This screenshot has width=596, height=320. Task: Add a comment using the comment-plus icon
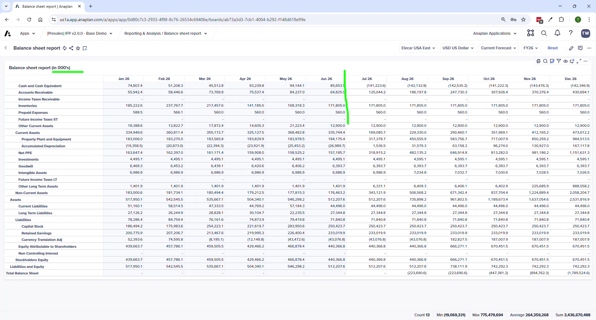[x=572, y=61]
